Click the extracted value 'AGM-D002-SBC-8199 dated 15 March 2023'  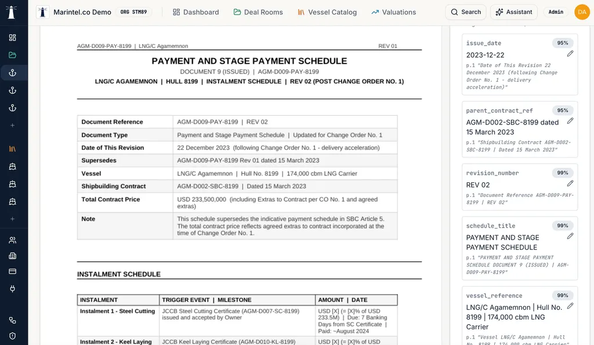pyautogui.click(x=512, y=127)
